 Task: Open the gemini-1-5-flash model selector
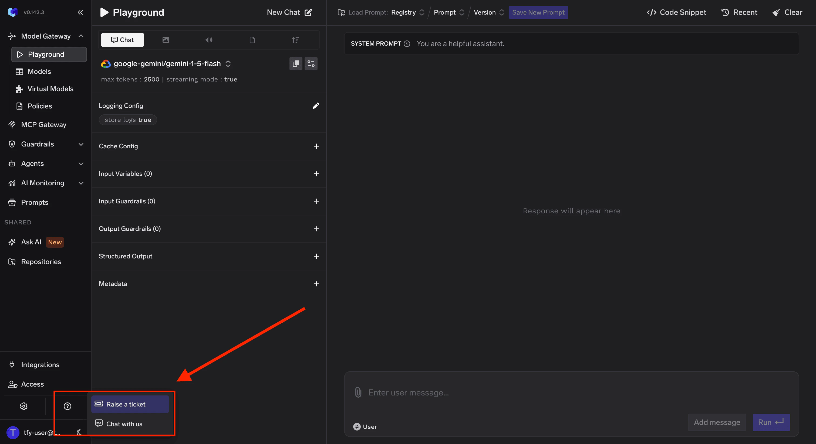[166, 64]
